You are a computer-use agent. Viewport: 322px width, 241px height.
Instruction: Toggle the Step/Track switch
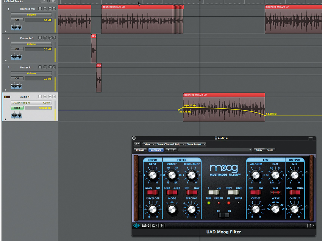tap(192, 193)
